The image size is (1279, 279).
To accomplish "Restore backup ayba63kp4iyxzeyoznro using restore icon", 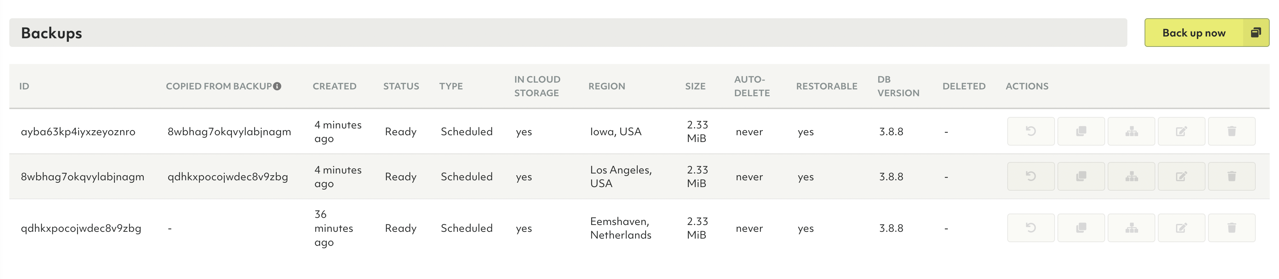I will click(x=1031, y=131).
